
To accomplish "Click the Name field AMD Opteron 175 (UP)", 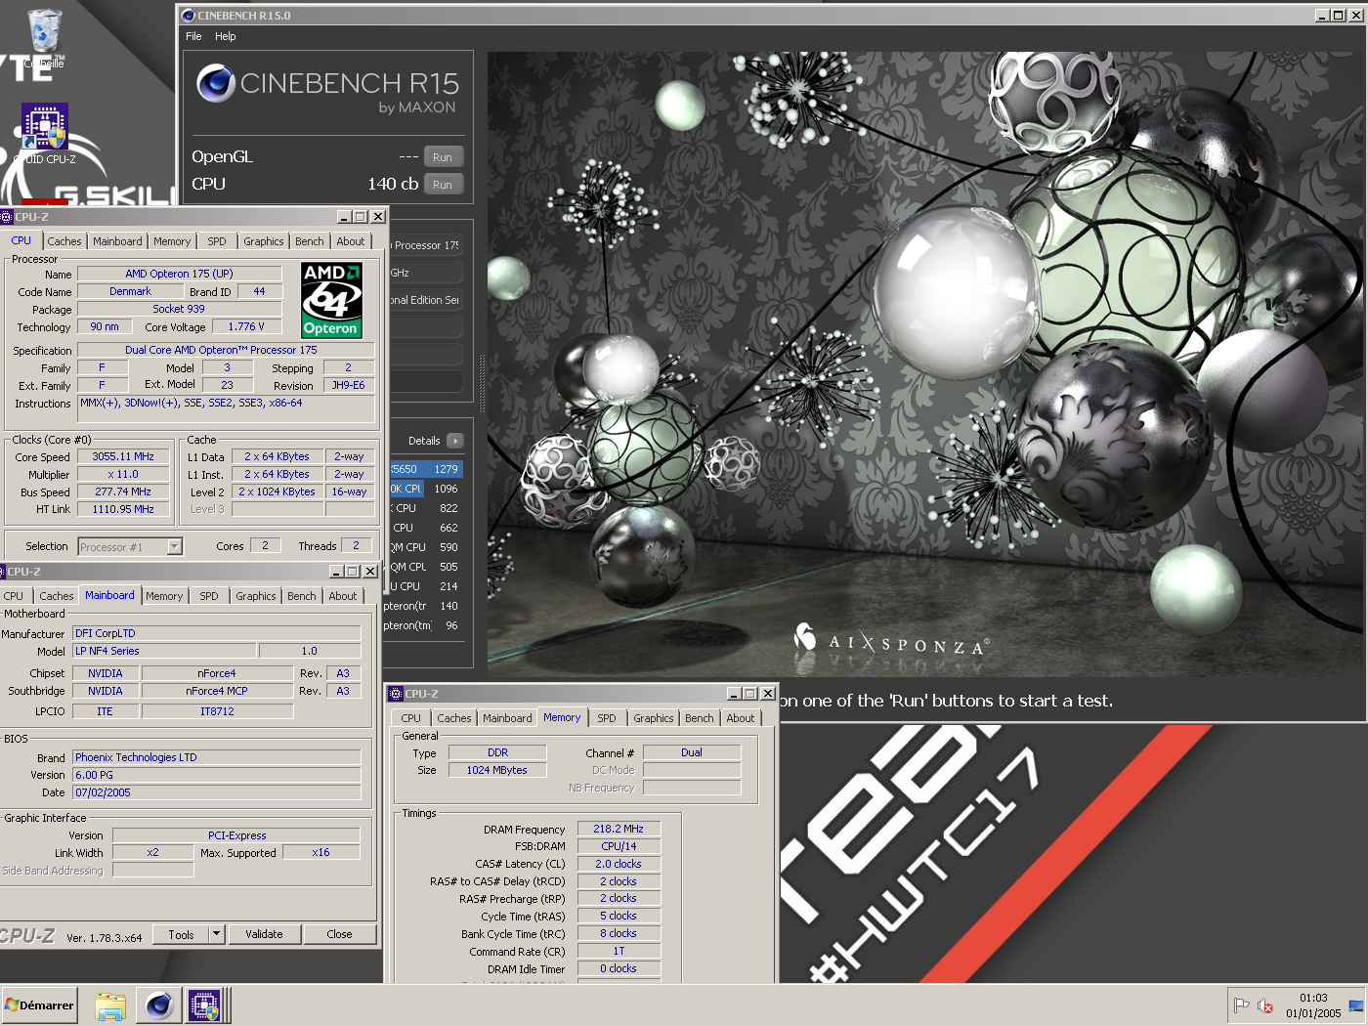I will (180, 274).
